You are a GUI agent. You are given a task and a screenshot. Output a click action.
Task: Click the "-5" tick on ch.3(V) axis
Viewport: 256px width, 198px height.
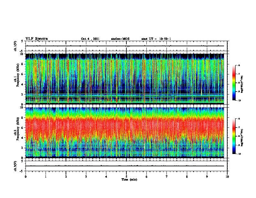tap(22, 171)
